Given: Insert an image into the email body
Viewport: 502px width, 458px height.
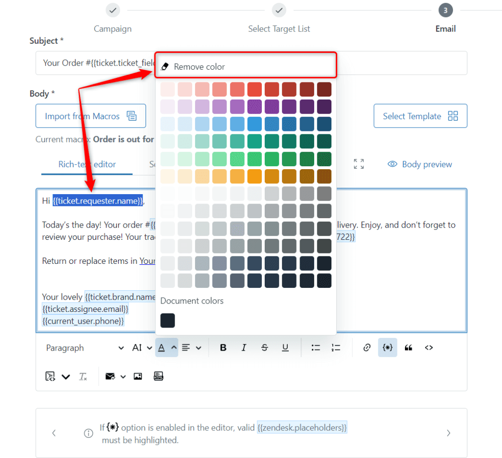Looking at the screenshot, I should click(x=138, y=376).
